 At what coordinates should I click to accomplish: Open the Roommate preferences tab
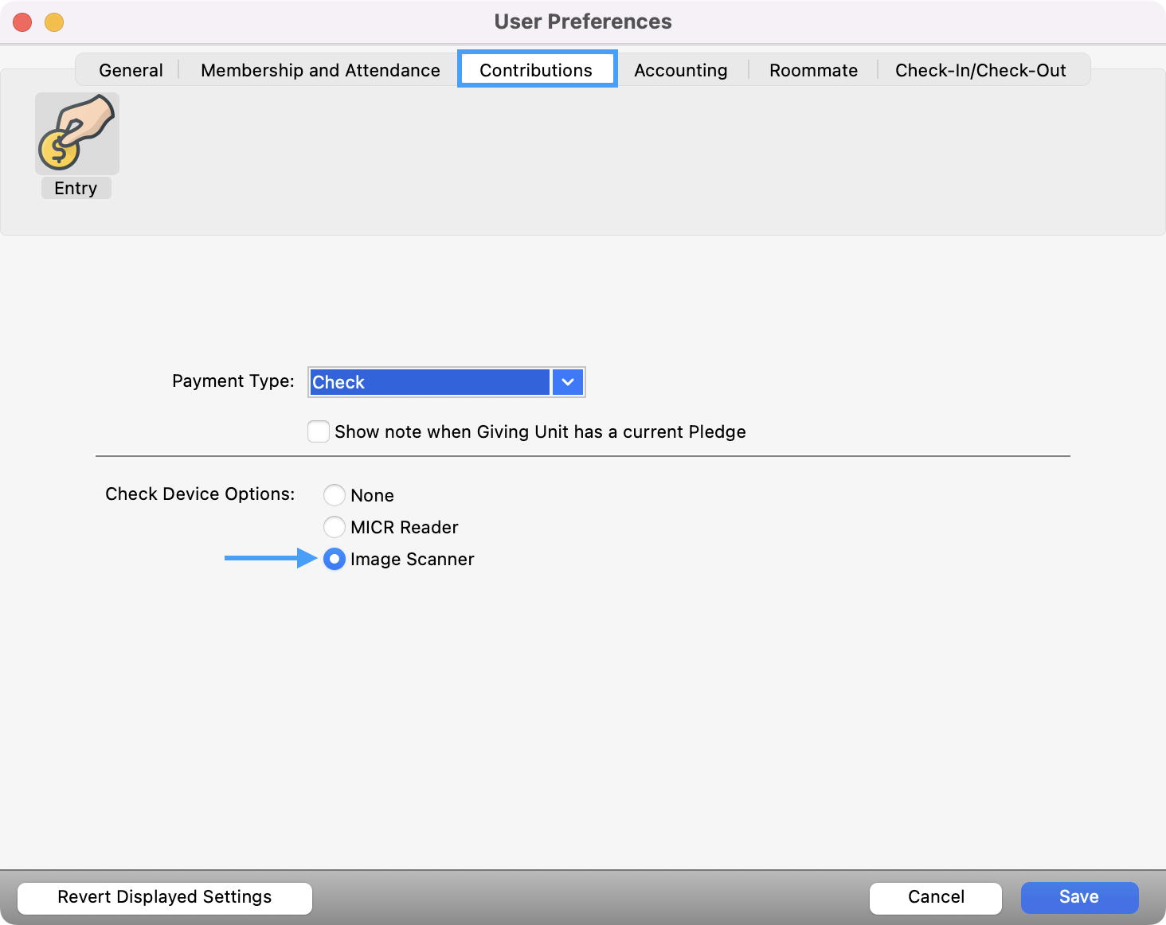pos(813,69)
